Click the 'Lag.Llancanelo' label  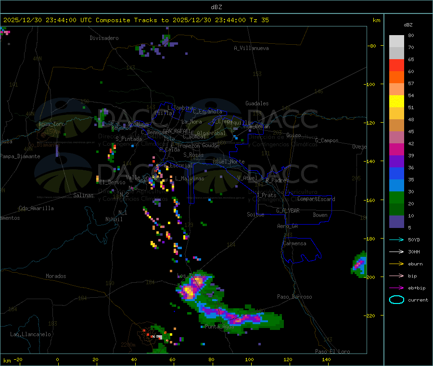coord(30,334)
